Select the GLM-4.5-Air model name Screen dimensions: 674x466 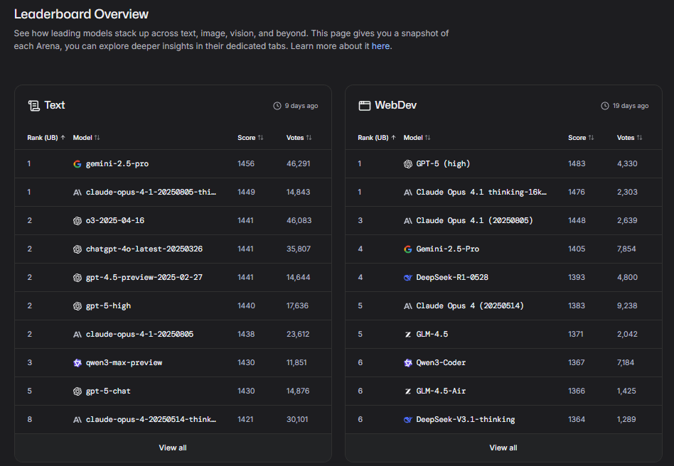tap(441, 391)
